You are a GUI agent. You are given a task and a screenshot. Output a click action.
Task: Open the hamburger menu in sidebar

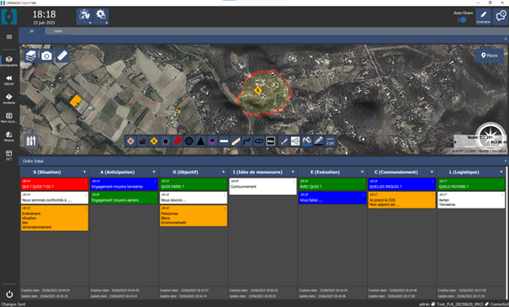click(9, 37)
